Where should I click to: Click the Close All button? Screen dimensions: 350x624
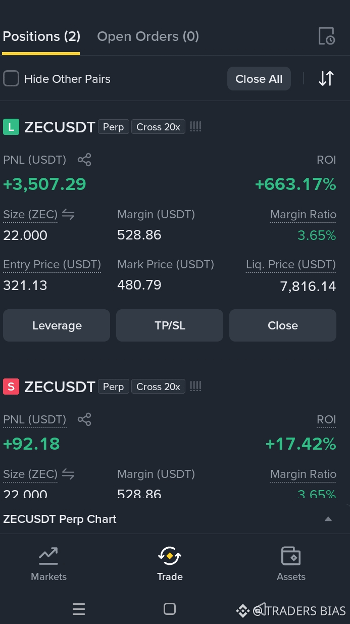coord(259,79)
